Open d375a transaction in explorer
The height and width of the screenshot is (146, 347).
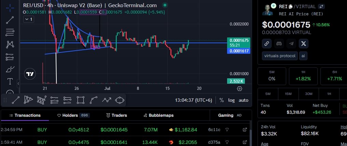(x=245, y=142)
